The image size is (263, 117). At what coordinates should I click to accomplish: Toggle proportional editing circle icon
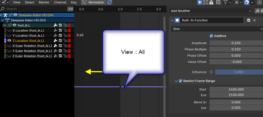pos(260,2)
